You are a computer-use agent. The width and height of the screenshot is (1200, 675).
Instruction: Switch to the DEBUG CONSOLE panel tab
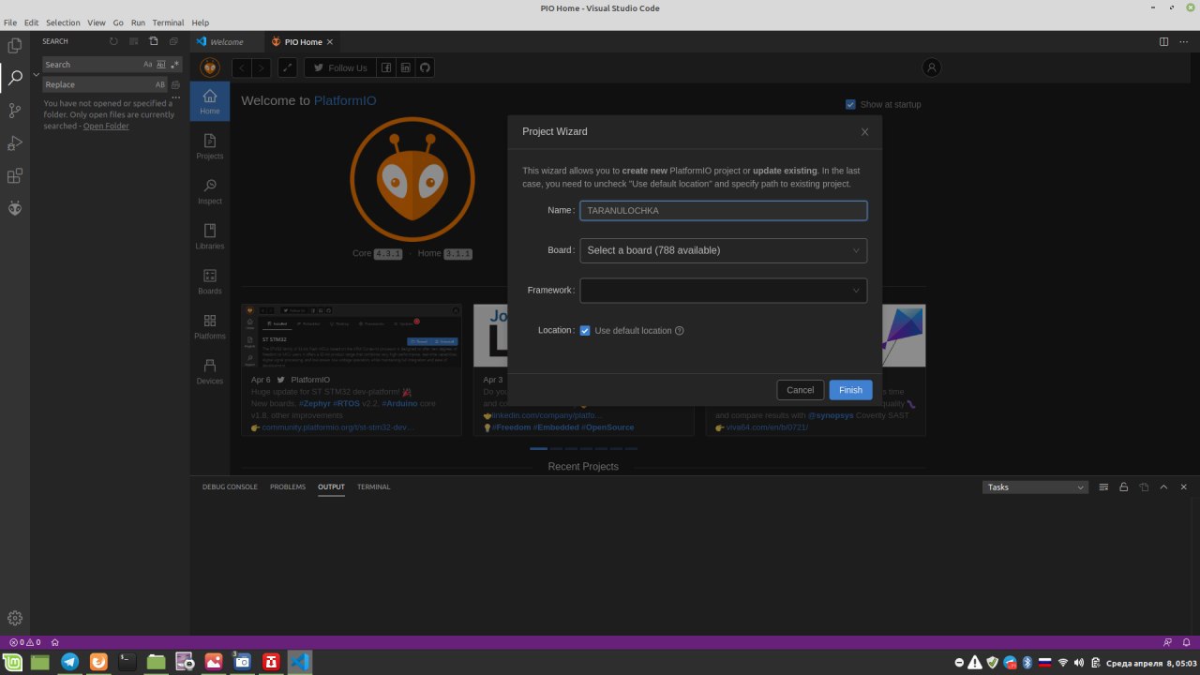[230, 487]
